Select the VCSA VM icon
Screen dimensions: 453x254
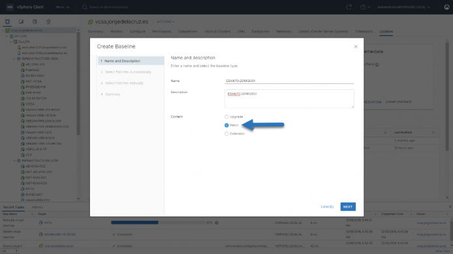(23, 104)
